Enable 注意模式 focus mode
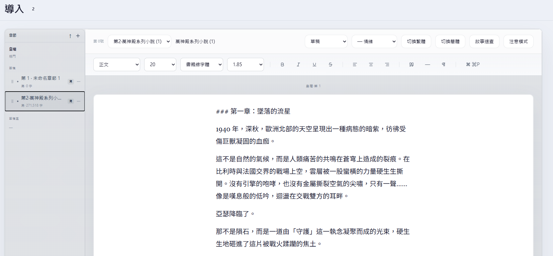 pyautogui.click(x=519, y=41)
